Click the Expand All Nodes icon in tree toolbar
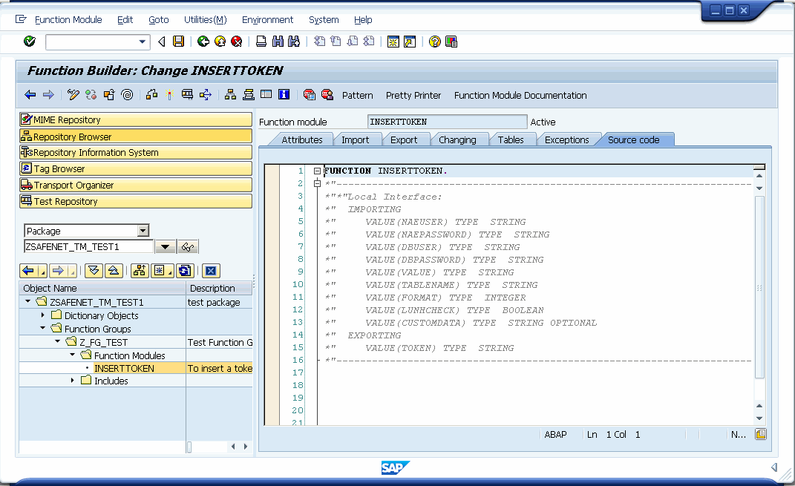This screenshot has width=795, height=486. click(94, 271)
